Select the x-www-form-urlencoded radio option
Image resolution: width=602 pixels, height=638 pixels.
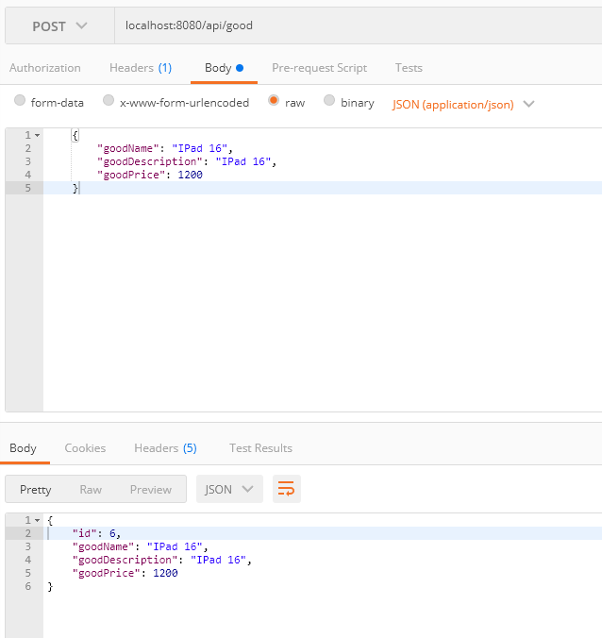tap(109, 100)
